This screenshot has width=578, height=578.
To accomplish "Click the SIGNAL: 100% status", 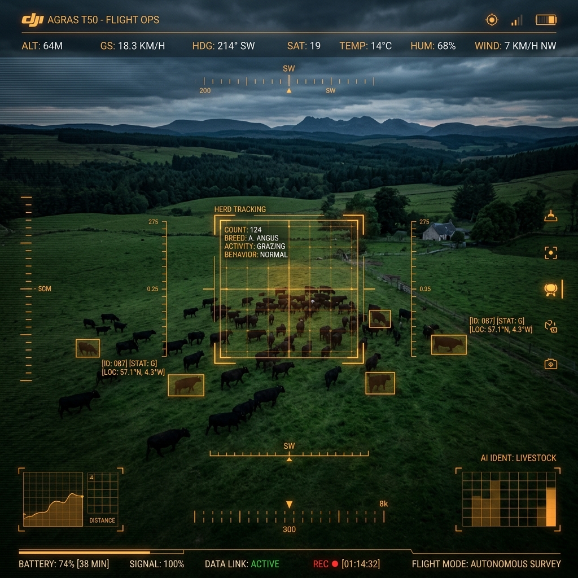I will (157, 564).
